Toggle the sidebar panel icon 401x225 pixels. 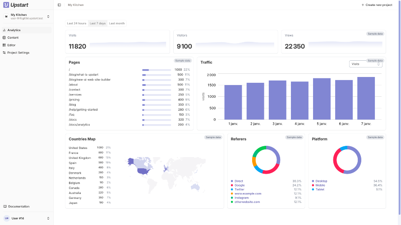tap(60, 5)
